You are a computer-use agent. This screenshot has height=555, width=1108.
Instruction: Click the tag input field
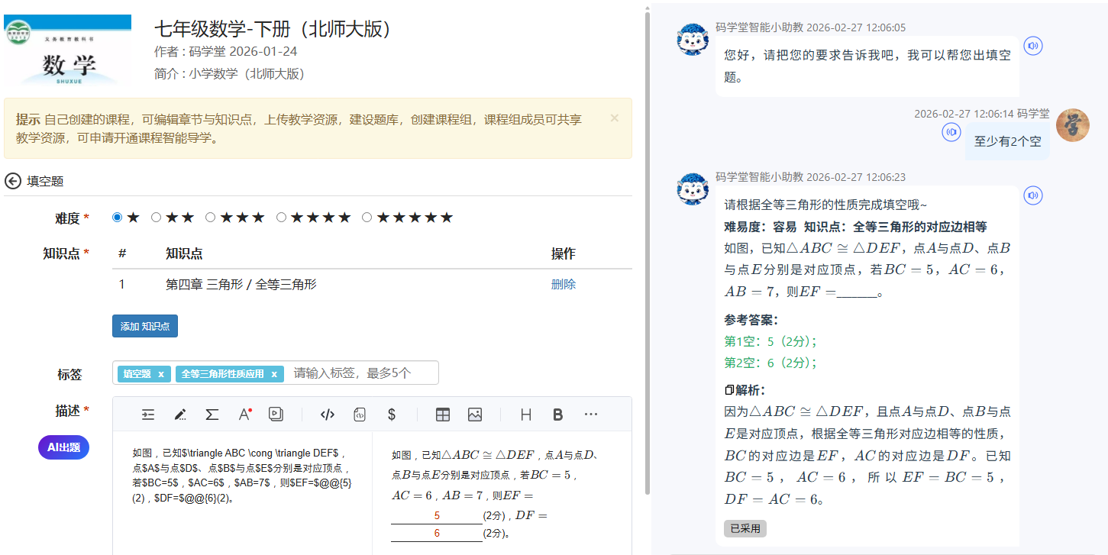[x=359, y=373]
